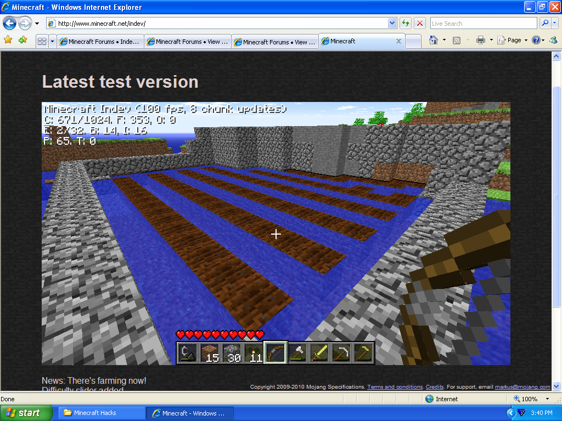Click the Refresh page button
The image size is (562, 421).
tap(406, 23)
